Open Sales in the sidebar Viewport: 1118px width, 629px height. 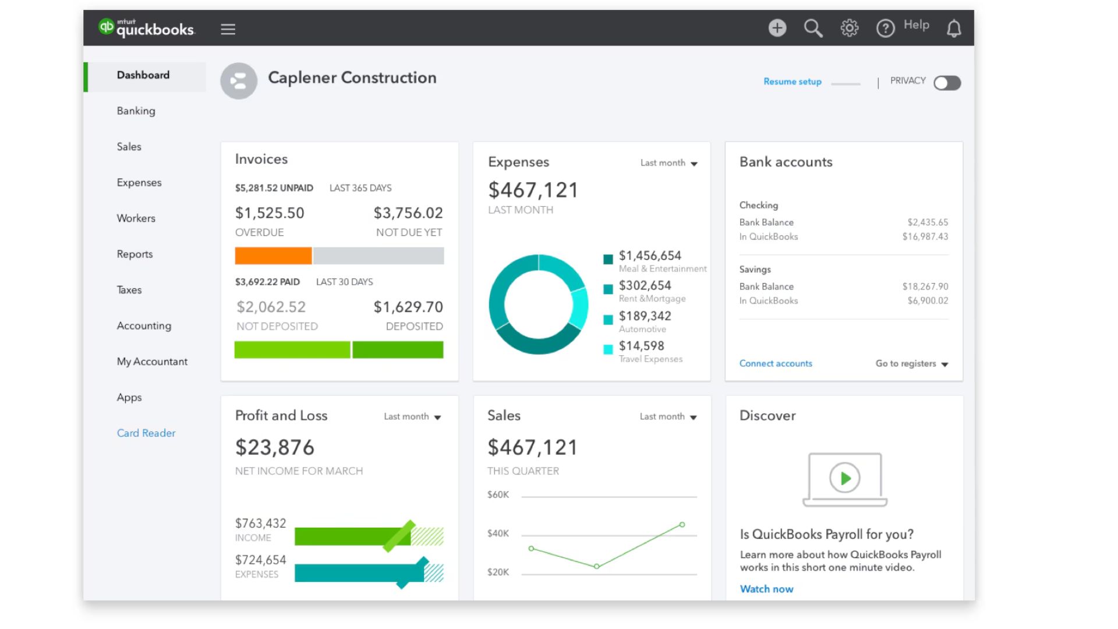click(129, 147)
